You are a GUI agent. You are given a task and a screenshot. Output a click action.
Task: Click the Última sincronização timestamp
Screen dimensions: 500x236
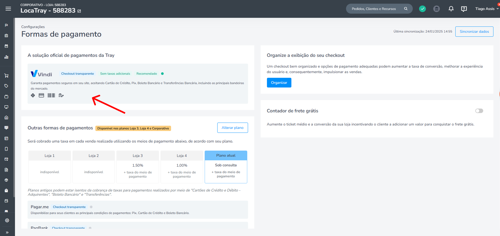423,31
